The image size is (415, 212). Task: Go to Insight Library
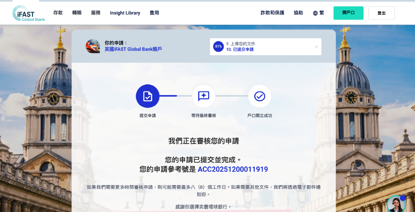click(x=125, y=13)
